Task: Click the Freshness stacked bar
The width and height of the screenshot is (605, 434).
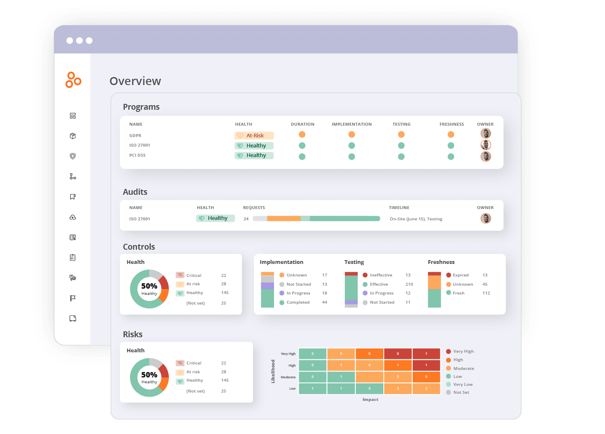Action: click(434, 290)
